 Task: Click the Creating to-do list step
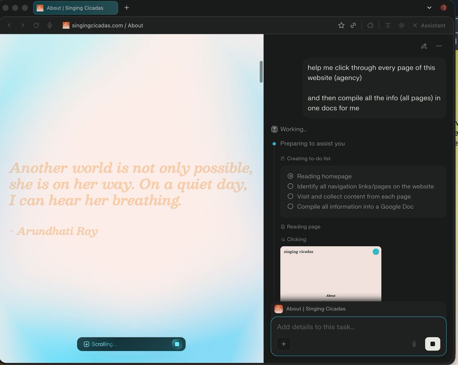pyautogui.click(x=305, y=158)
